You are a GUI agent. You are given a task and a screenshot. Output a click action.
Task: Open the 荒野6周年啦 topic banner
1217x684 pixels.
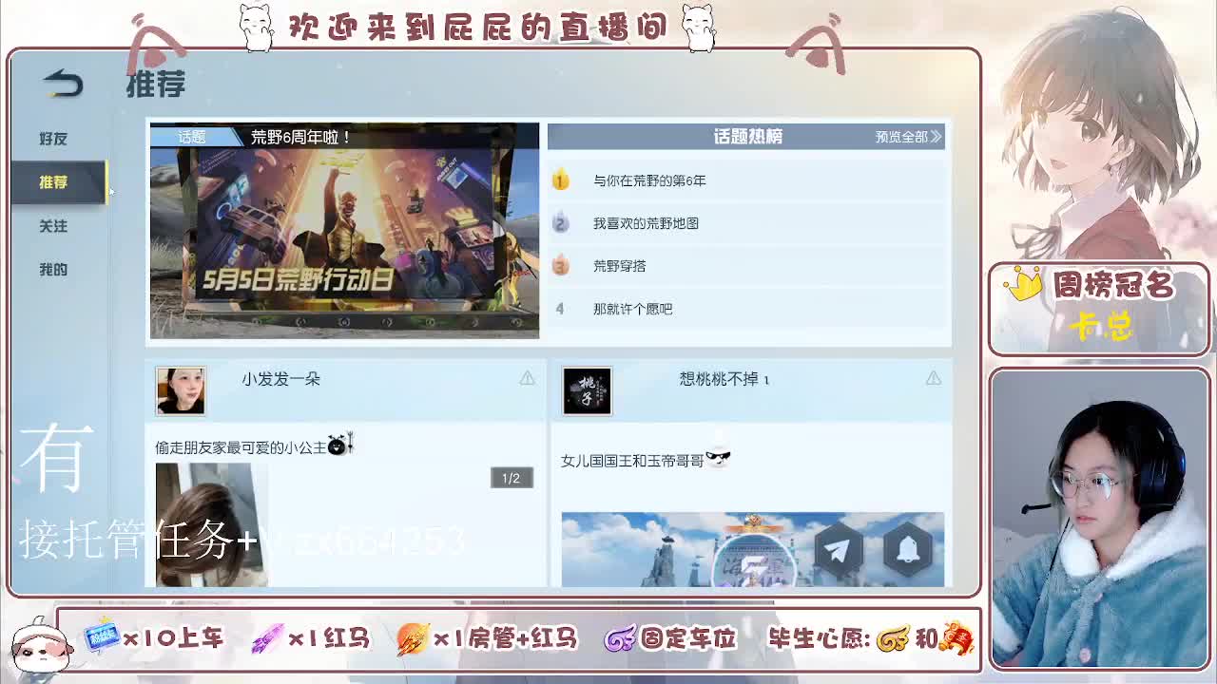point(344,230)
